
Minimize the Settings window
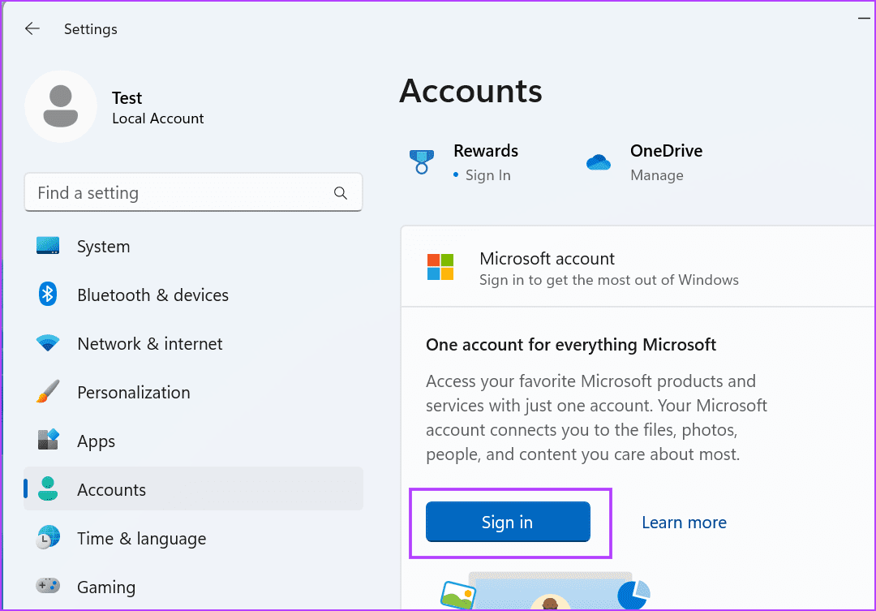click(864, 19)
